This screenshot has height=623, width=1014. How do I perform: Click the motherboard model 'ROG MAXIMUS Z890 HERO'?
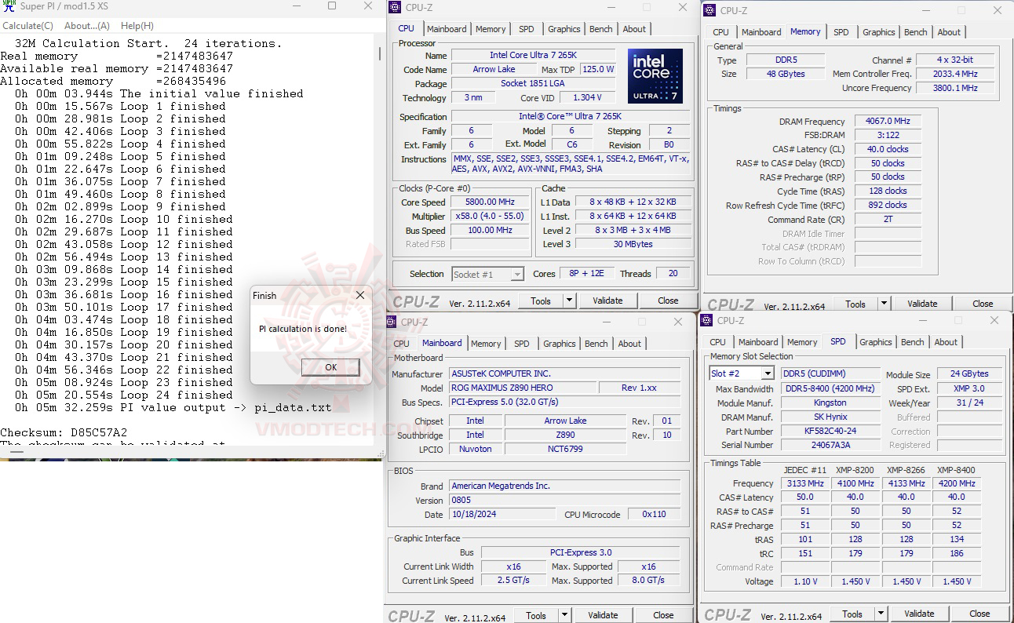(x=523, y=388)
